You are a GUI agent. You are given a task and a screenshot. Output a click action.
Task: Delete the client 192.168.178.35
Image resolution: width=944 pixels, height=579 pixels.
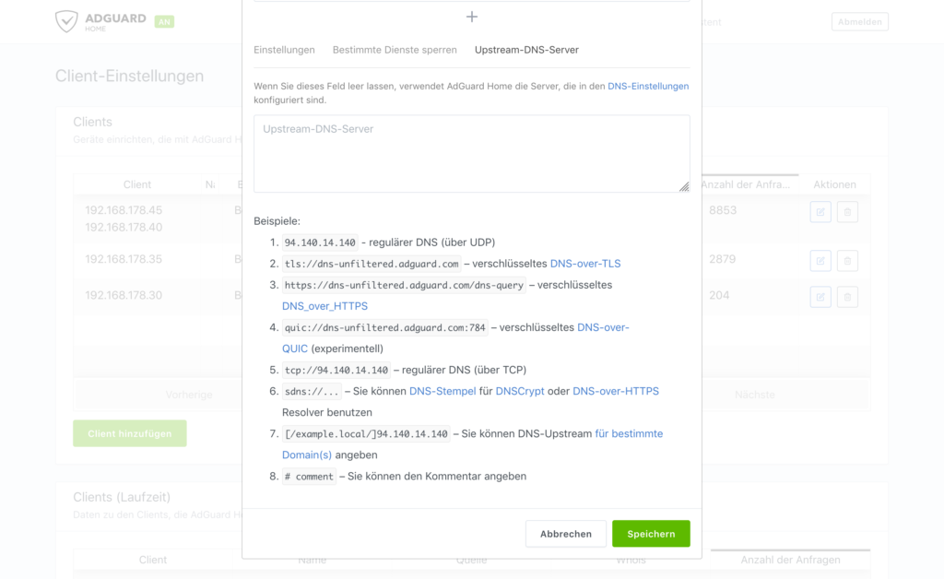[x=847, y=261]
